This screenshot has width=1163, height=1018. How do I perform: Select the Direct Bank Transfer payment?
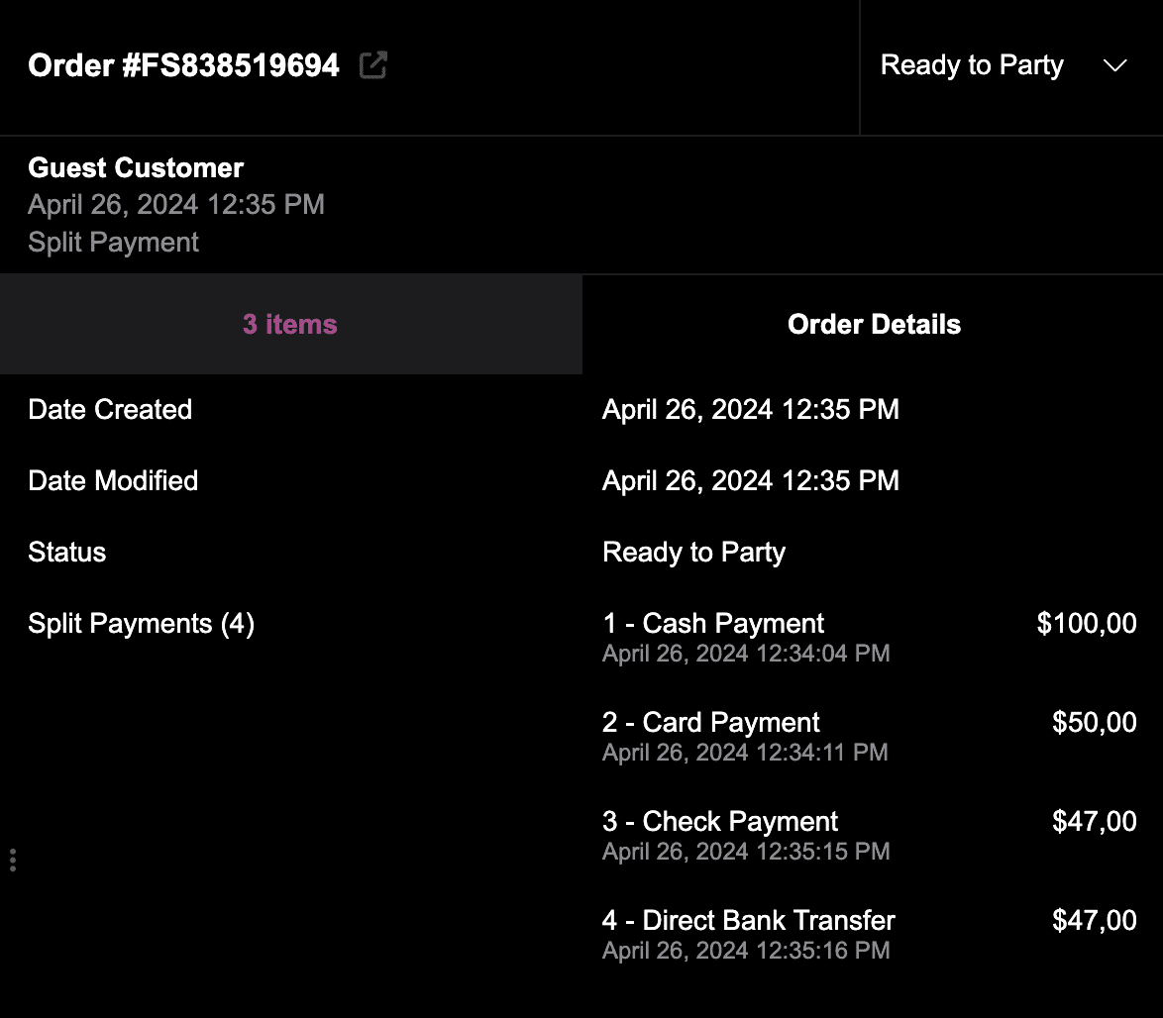pos(747,920)
